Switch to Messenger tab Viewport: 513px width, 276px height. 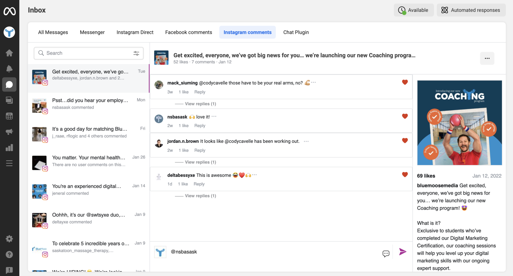tap(92, 32)
